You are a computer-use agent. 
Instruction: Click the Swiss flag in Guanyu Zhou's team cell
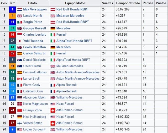(53, 110)
